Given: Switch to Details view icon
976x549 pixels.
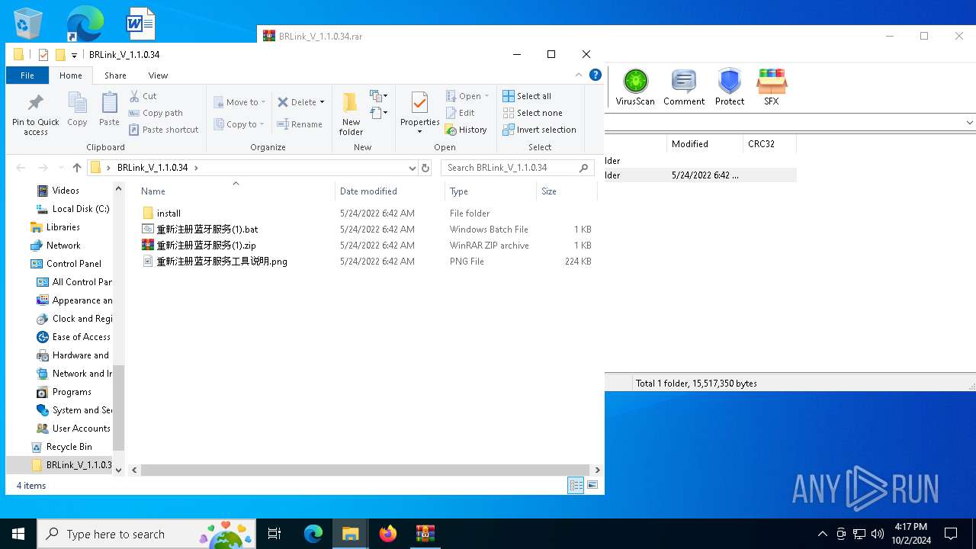Looking at the screenshot, I should click(576, 485).
